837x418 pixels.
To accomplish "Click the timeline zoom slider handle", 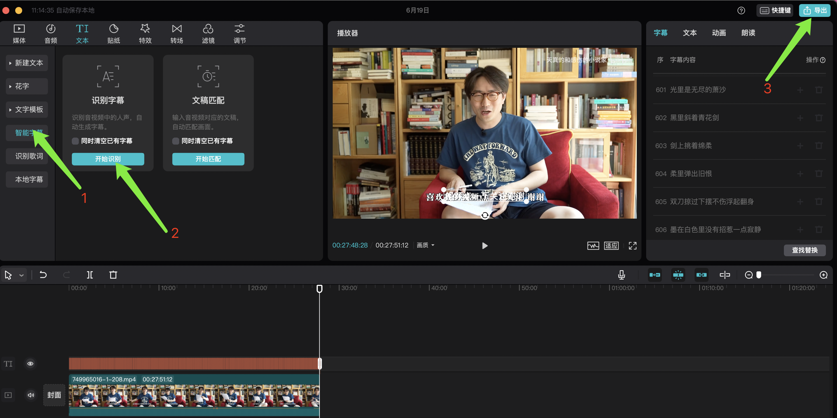I will tap(758, 275).
